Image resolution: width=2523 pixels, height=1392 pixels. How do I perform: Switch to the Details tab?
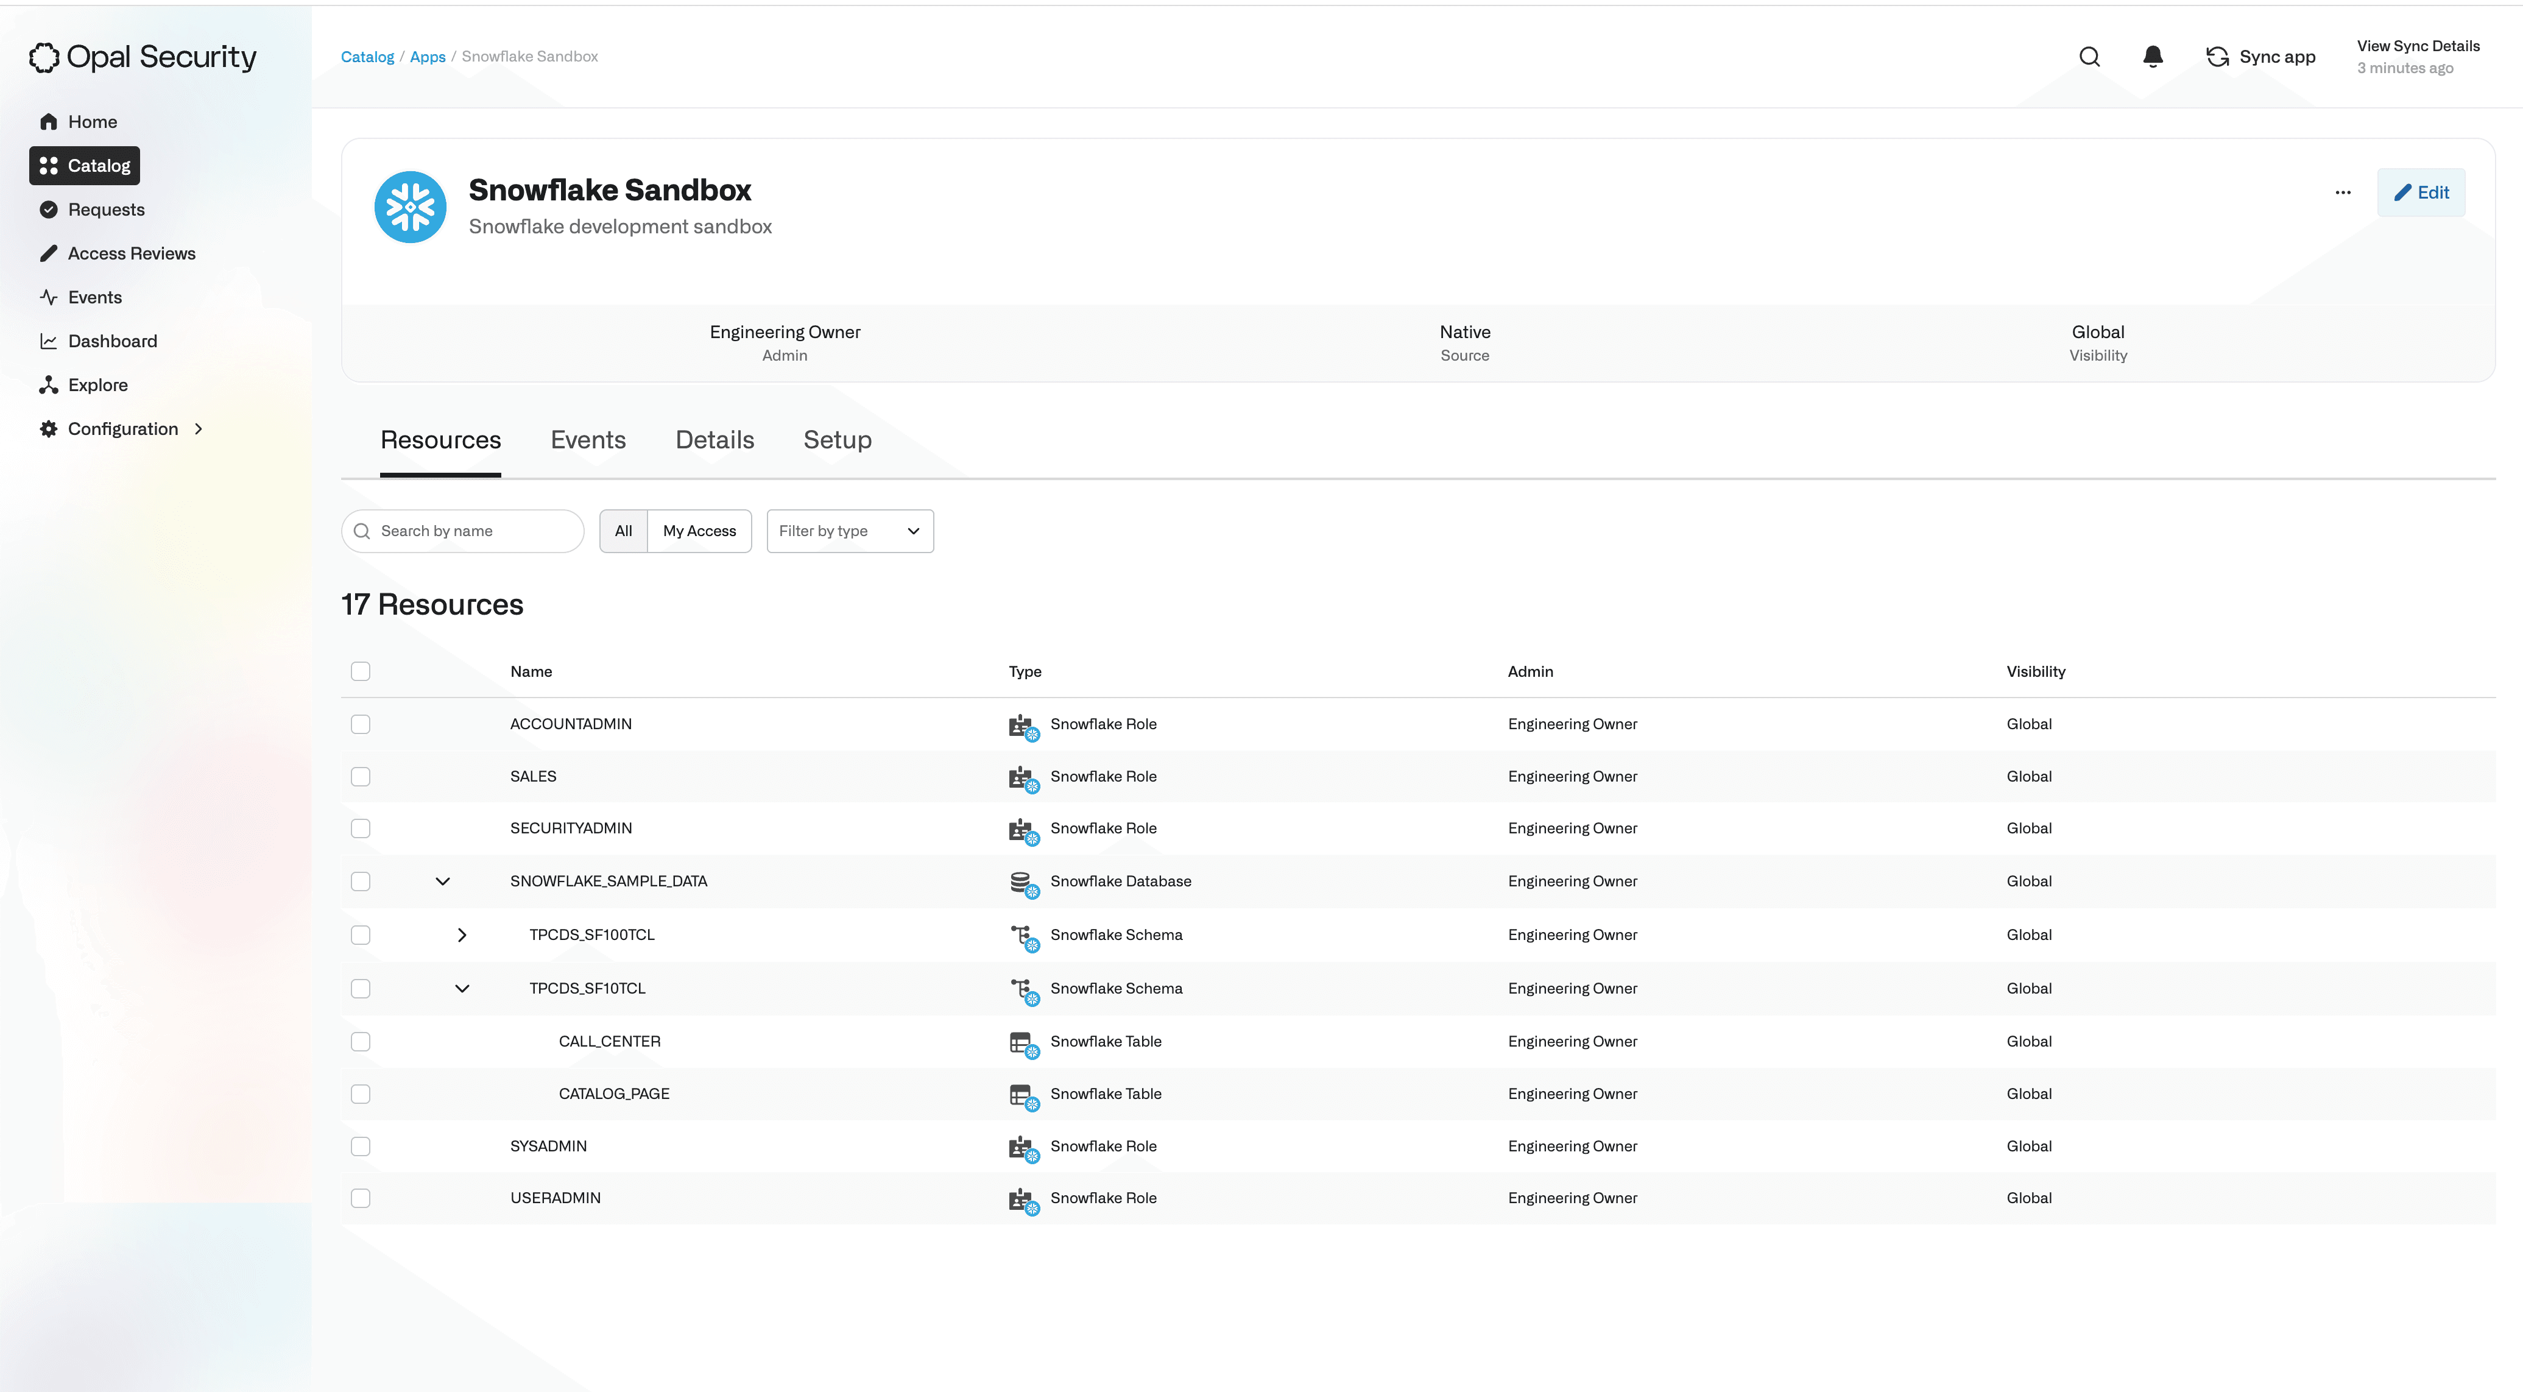click(715, 440)
